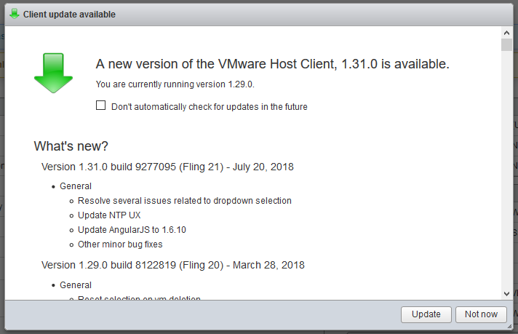This screenshot has width=518, height=334.
Task: Click the "Client update available" title text
Action: coord(69,15)
